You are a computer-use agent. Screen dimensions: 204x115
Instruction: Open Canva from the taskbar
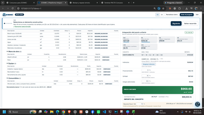tap(128, 112)
